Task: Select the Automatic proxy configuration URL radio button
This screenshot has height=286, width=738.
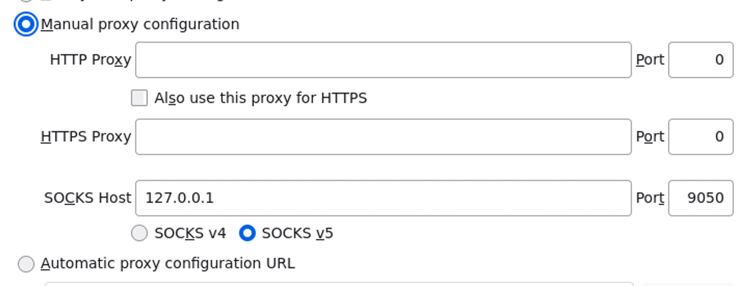Action: 26,264
